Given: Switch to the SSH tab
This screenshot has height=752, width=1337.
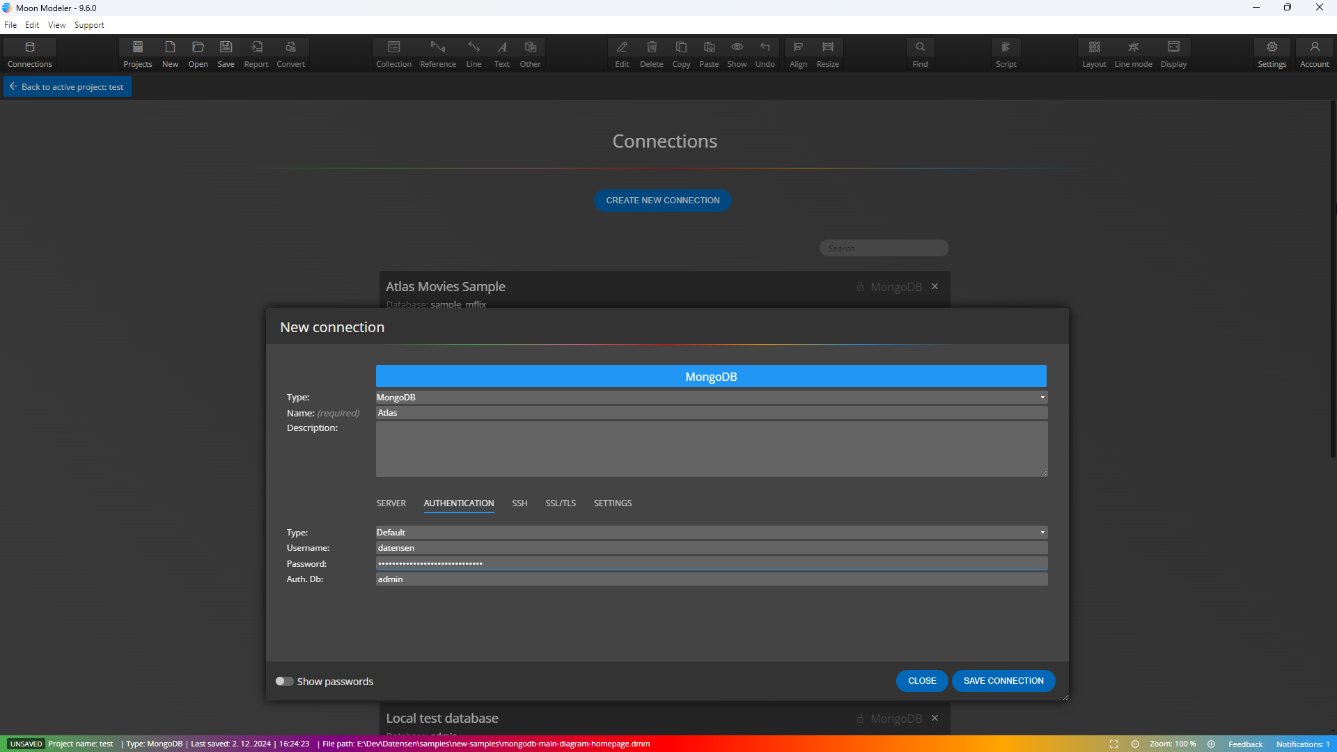Looking at the screenshot, I should coord(519,503).
